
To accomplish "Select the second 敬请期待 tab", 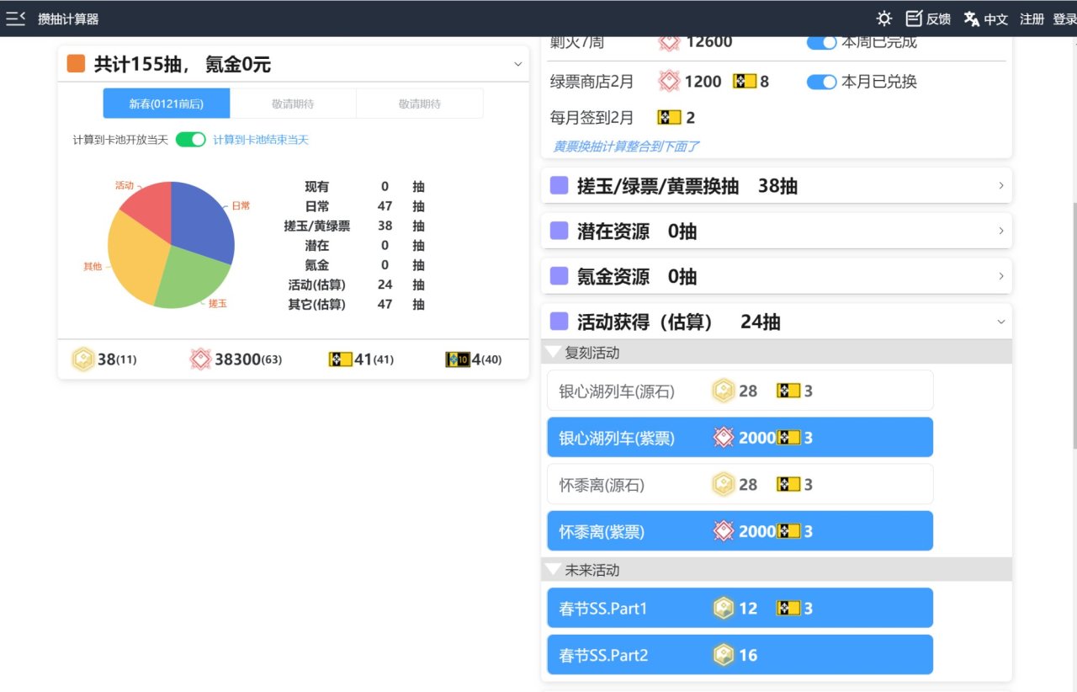I will [x=420, y=104].
